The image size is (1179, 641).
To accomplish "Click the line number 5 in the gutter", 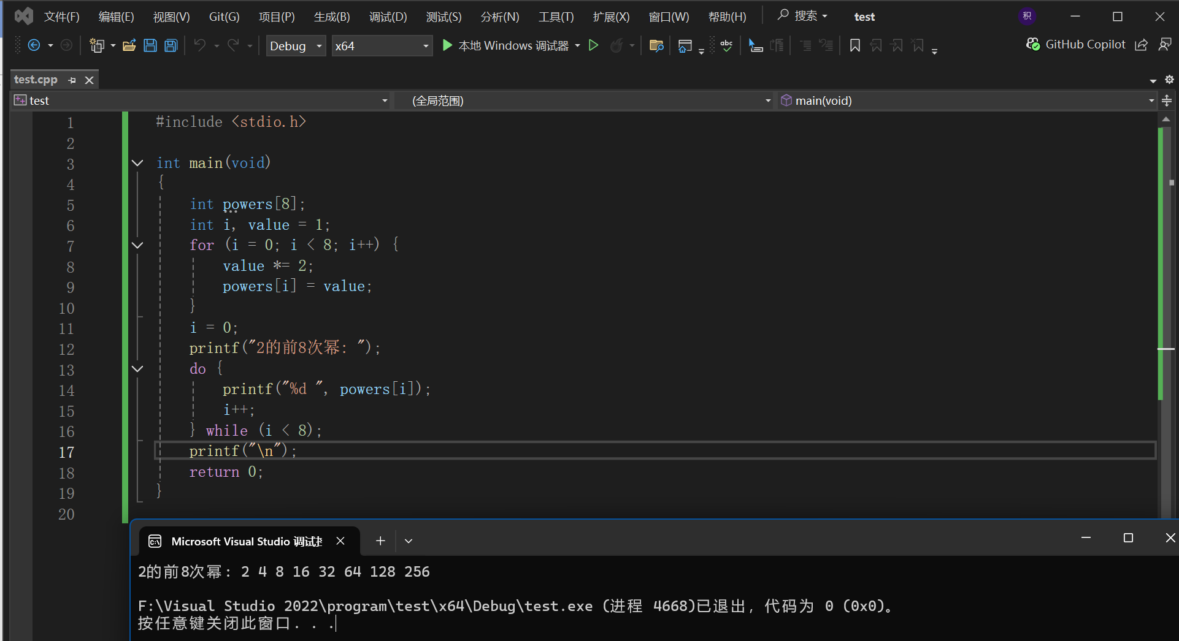I will coord(71,205).
